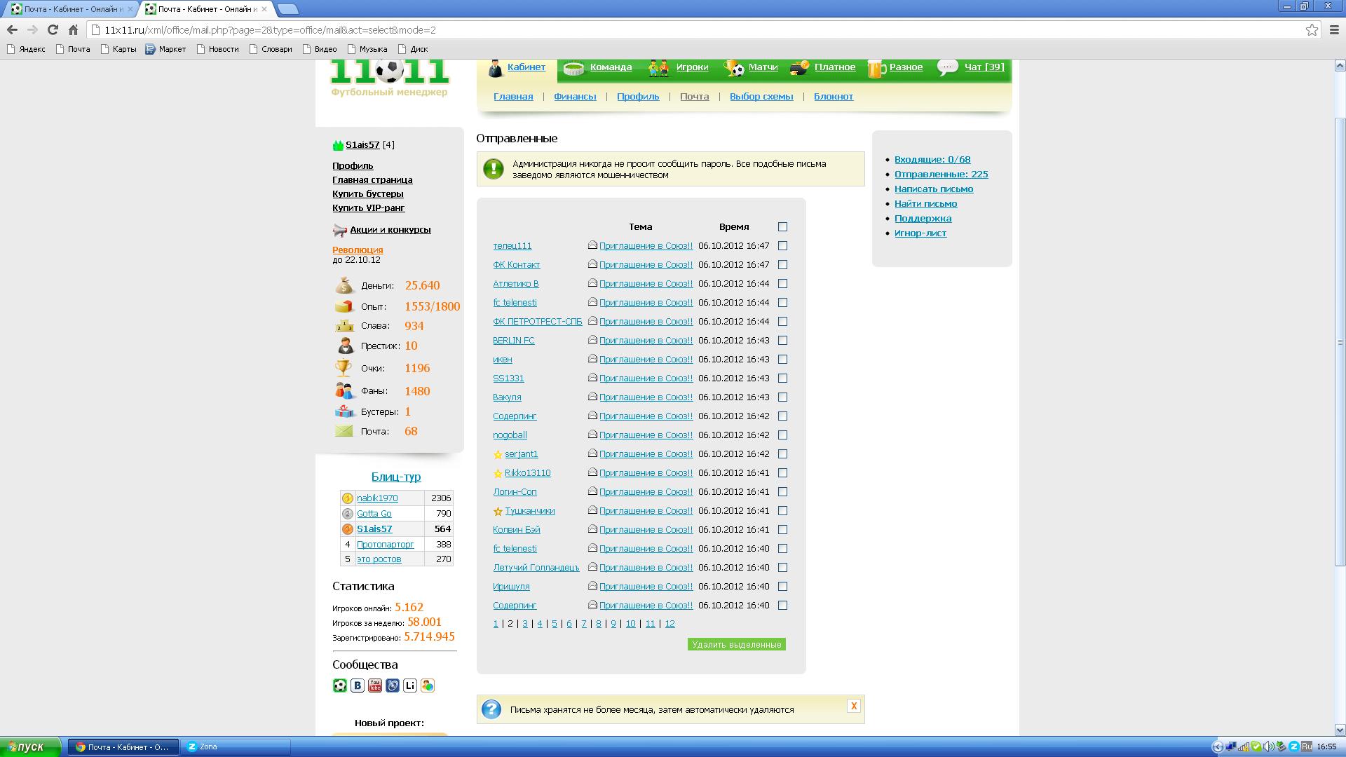Click the blue question mark info icon
Viewport: 1346px width, 757px height.
point(491,709)
